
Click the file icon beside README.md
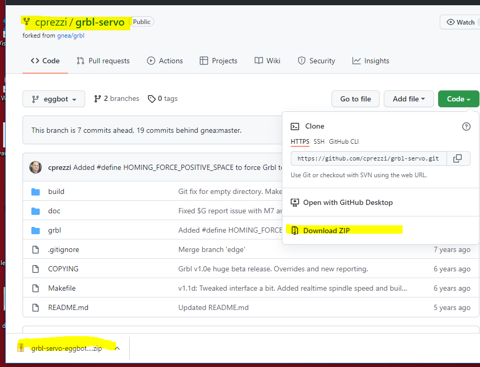pos(35,307)
